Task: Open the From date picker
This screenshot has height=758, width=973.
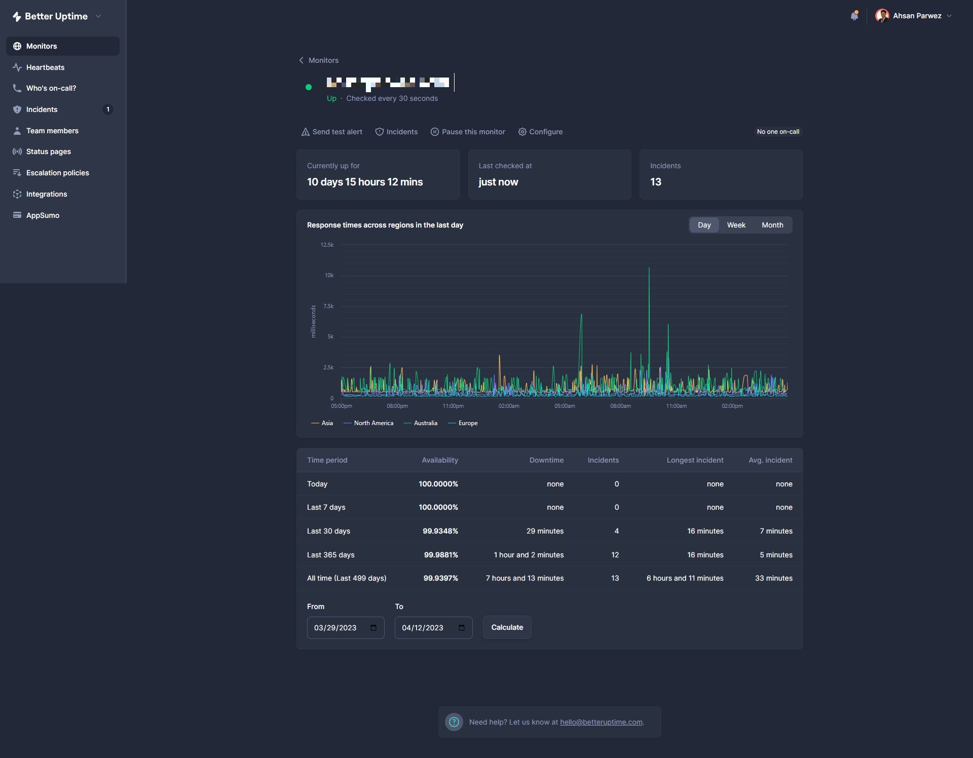Action: [373, 628]
